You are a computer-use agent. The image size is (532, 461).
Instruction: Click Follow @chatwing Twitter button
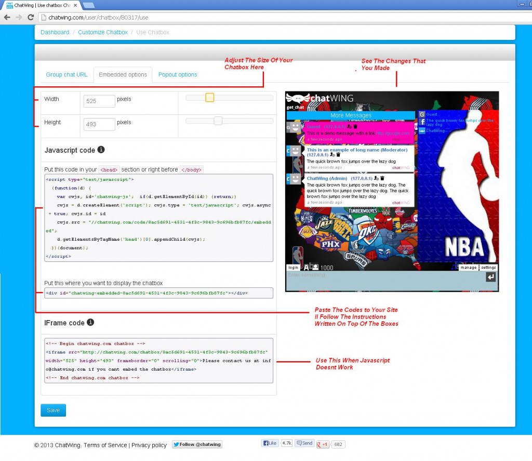click(x=197, y=444)
